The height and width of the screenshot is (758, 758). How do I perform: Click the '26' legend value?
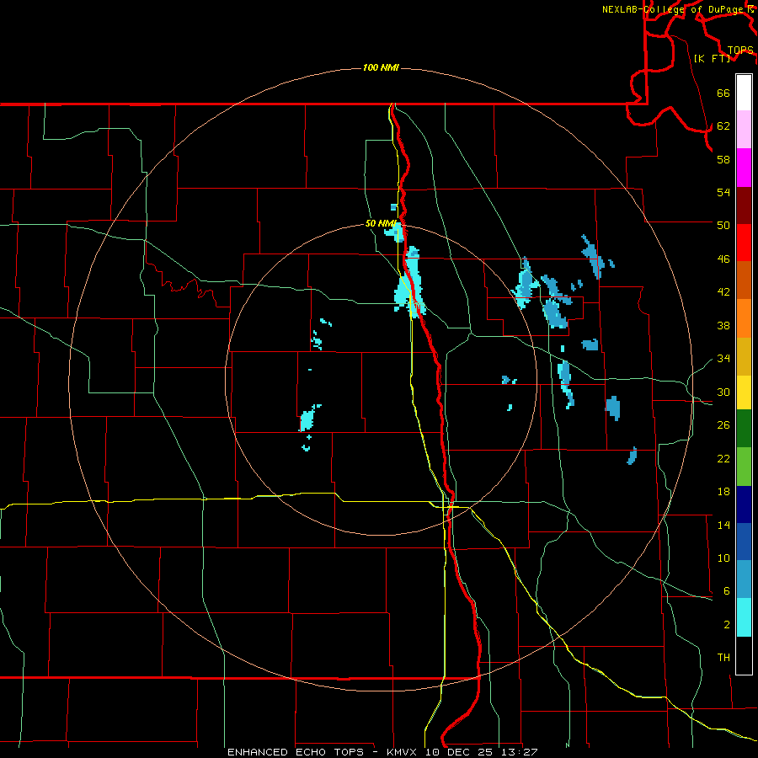click(x=723, y=425)
